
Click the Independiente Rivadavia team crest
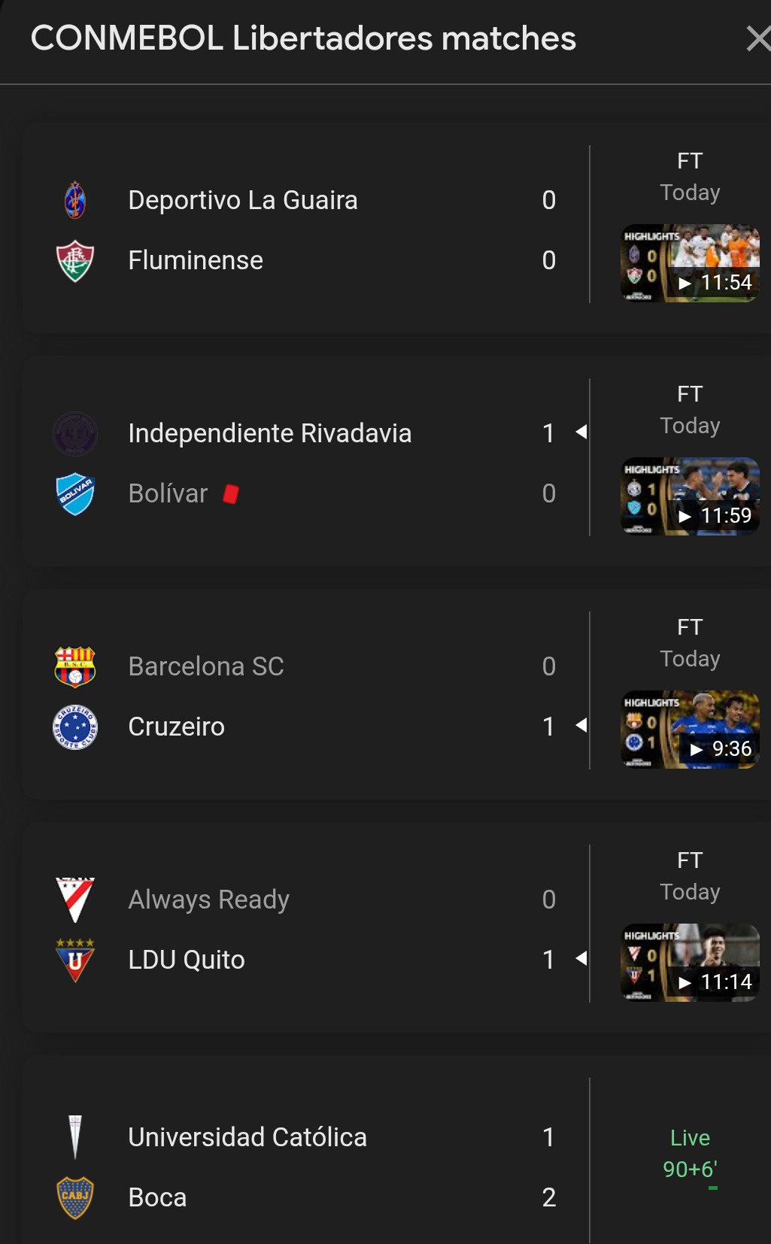click(x=75, y=433)
